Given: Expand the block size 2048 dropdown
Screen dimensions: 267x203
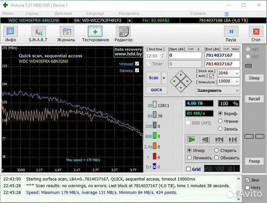Looking at the screenshot, I should coord(237,73).
